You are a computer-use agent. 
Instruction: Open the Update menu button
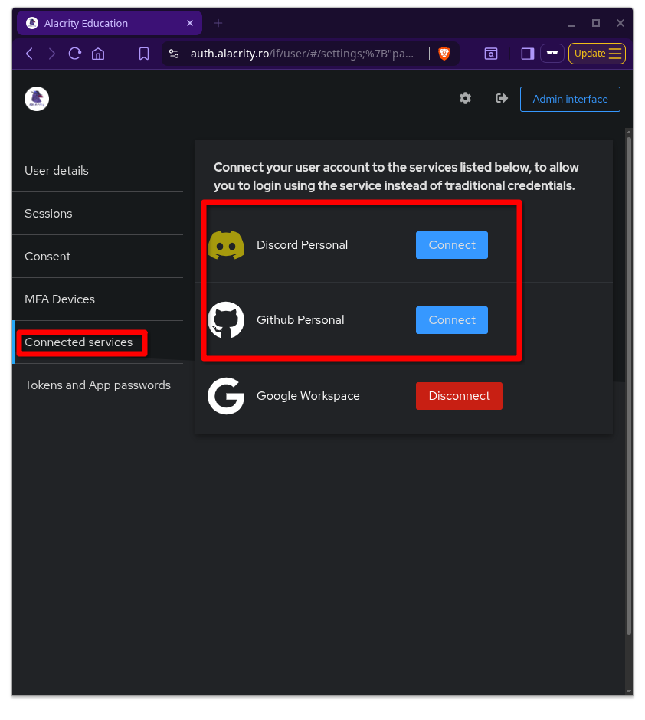[x=597, y=54]
